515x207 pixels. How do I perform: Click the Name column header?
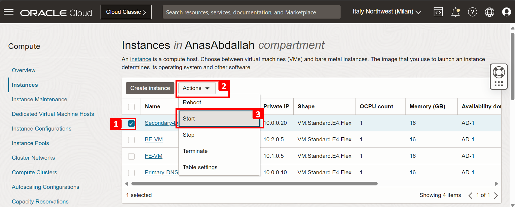pos(152,106)
